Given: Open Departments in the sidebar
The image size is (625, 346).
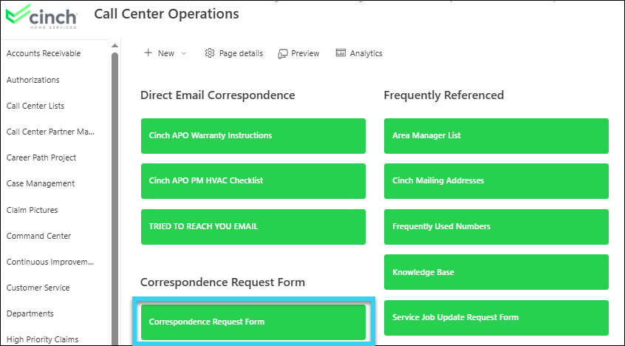Looking at the screenshot, I should (30, 313).
